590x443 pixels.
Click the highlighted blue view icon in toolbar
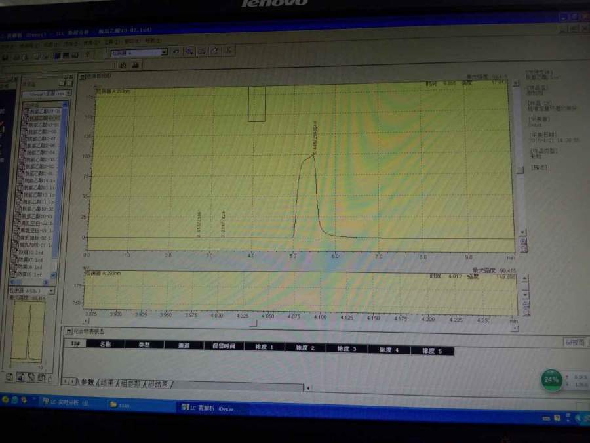point(57,56)
